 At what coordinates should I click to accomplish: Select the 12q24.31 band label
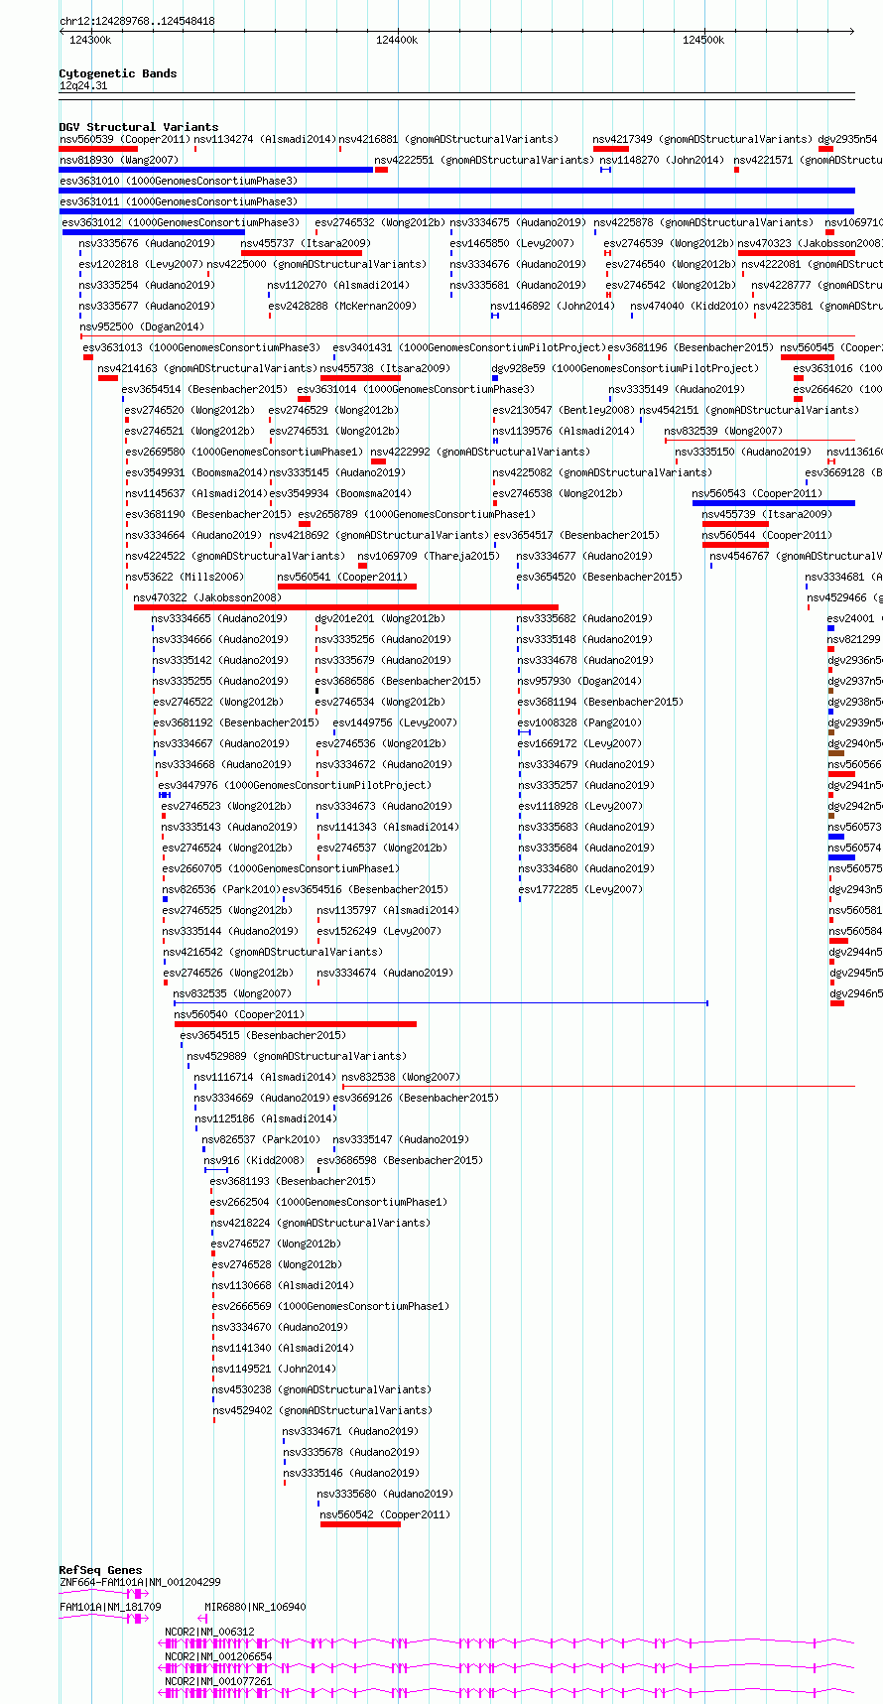click(x=83, y=86)
